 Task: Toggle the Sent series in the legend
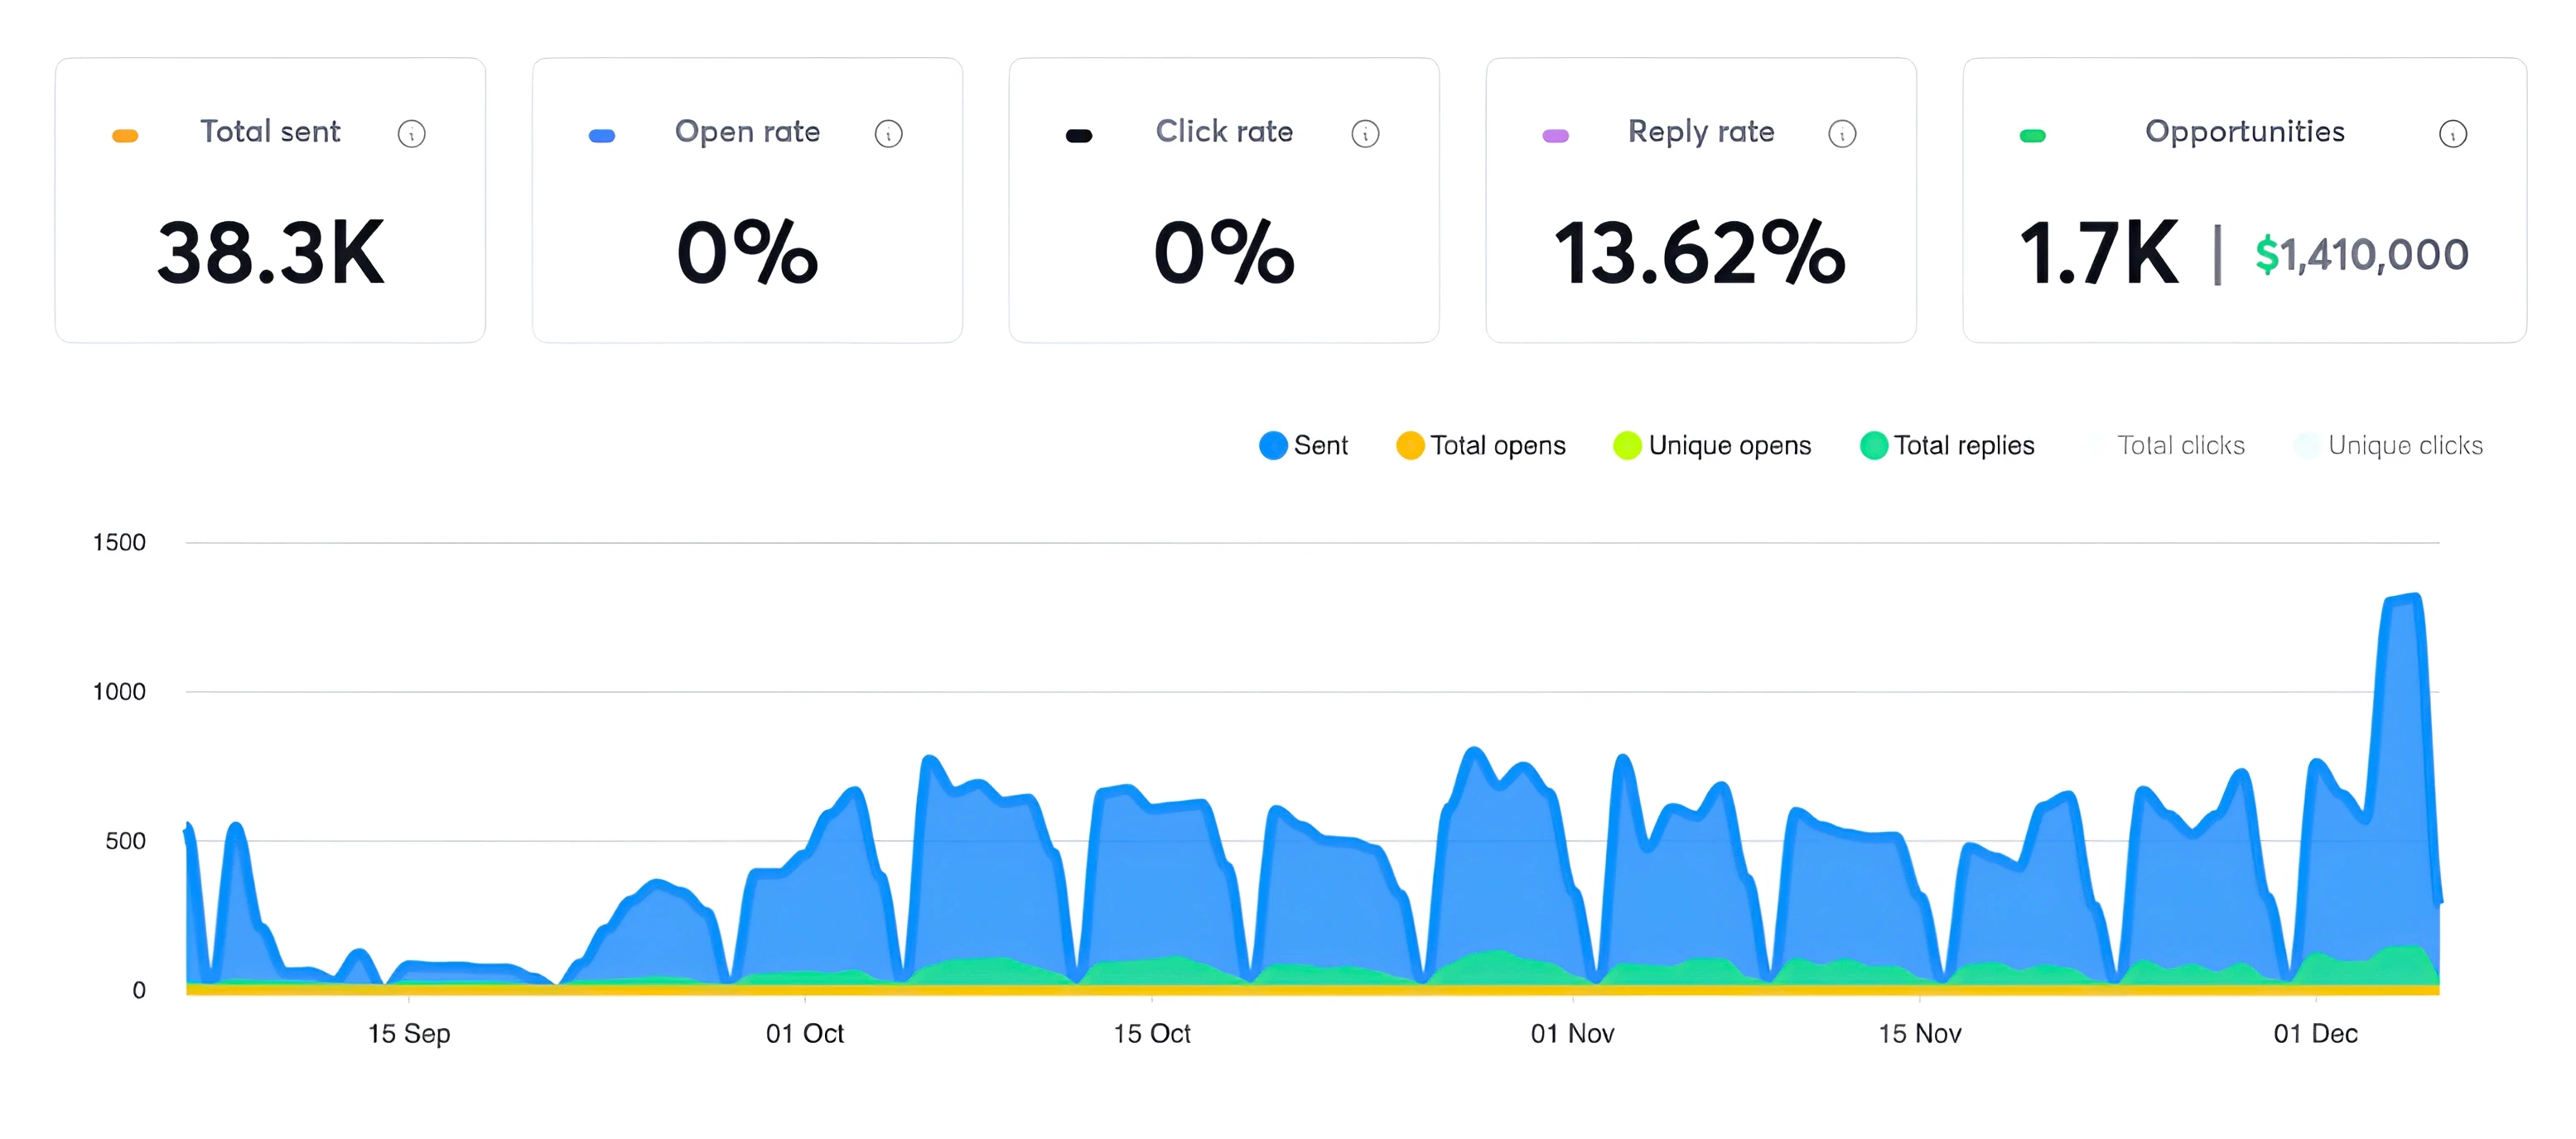click(1304, 445)
